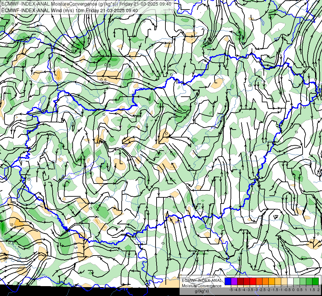Click the orange swatch between -2.5 and -2

coord(265,282)
